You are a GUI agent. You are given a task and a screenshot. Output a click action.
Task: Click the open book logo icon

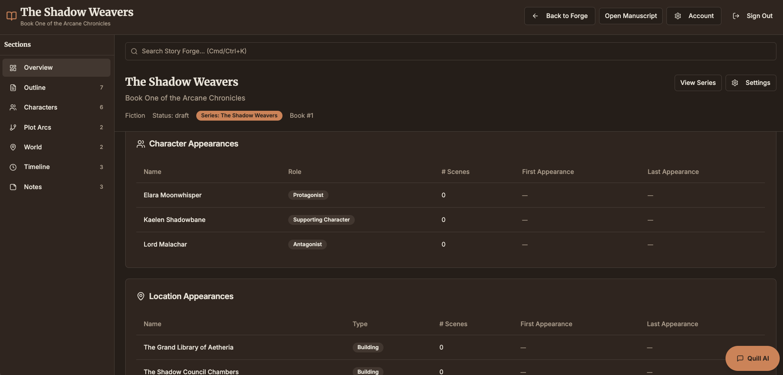(11, 16)
